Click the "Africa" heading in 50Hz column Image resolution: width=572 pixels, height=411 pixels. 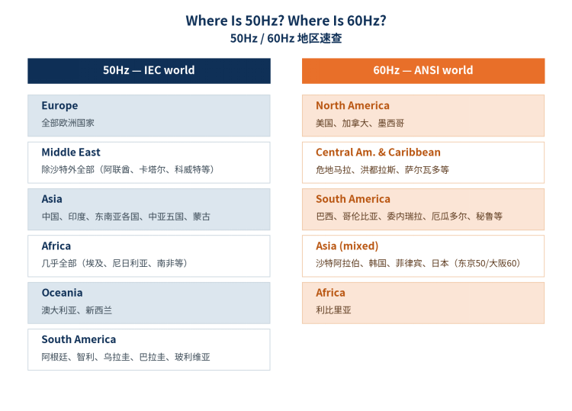point(56,246)
